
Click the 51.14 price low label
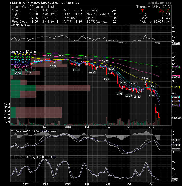click(76, 70)
